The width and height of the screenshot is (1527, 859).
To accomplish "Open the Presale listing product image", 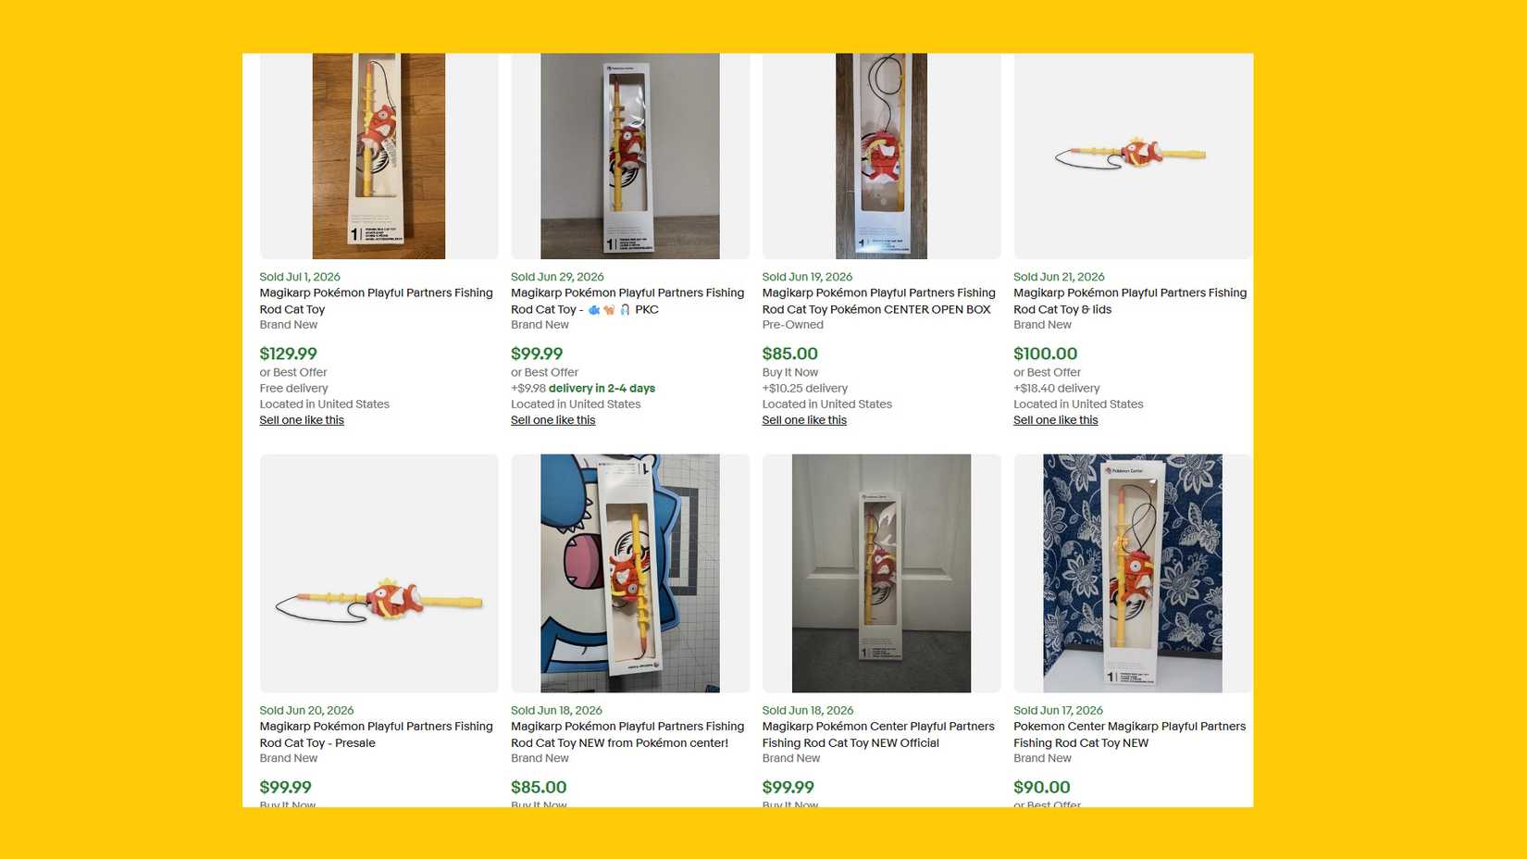I will [379, 573].
